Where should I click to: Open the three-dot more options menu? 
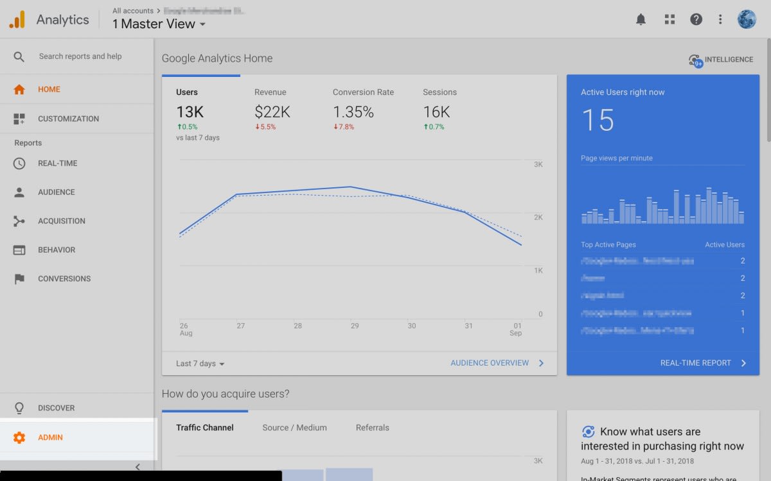click(x=720, y=19)
